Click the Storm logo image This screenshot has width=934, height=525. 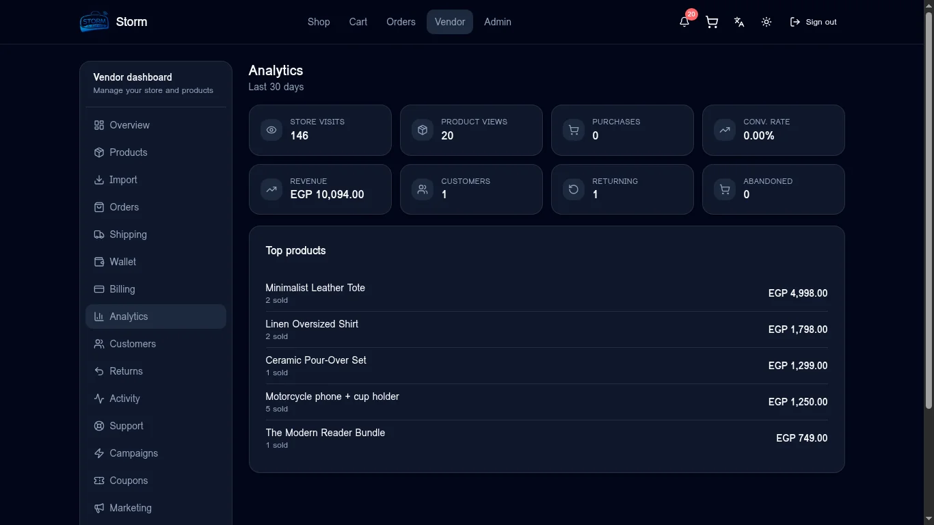[x=94, y=22]
